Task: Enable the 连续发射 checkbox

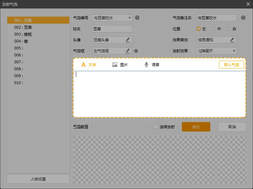Action: 156,127
